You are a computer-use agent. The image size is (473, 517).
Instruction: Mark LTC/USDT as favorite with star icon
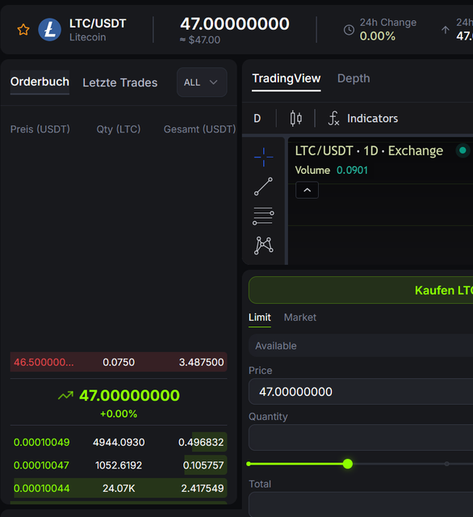click(x=23, y=30)
